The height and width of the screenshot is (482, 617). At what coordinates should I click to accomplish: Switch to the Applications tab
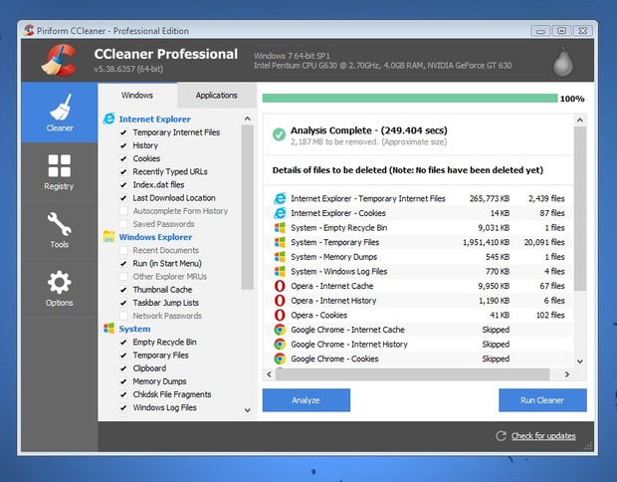pos(216,95)
